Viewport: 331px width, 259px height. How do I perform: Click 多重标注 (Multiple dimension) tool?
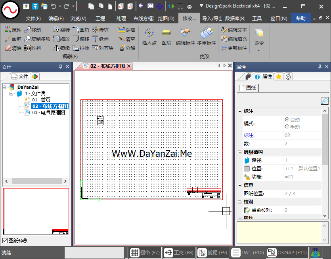207,37
